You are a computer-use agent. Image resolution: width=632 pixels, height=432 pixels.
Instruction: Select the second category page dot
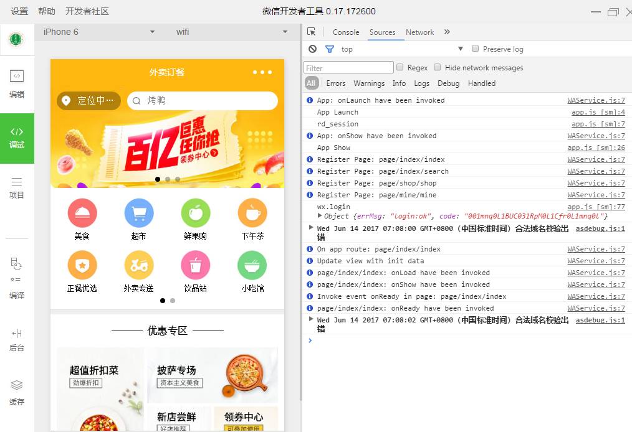coord(173,301)
